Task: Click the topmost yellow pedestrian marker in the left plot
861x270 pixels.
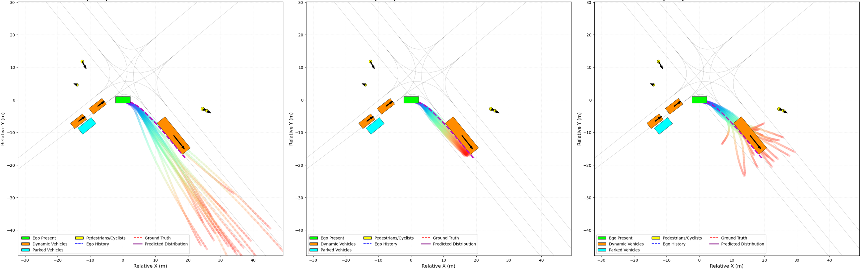Action: coord(82,61)
